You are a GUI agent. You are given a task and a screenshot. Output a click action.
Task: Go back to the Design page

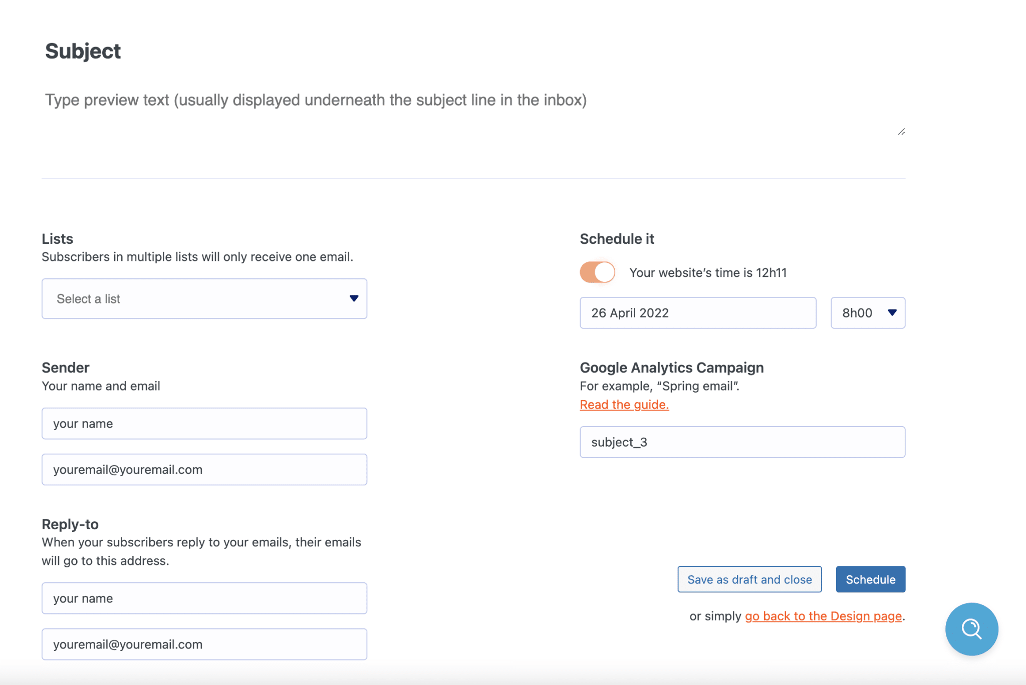(x=823, y=616)
